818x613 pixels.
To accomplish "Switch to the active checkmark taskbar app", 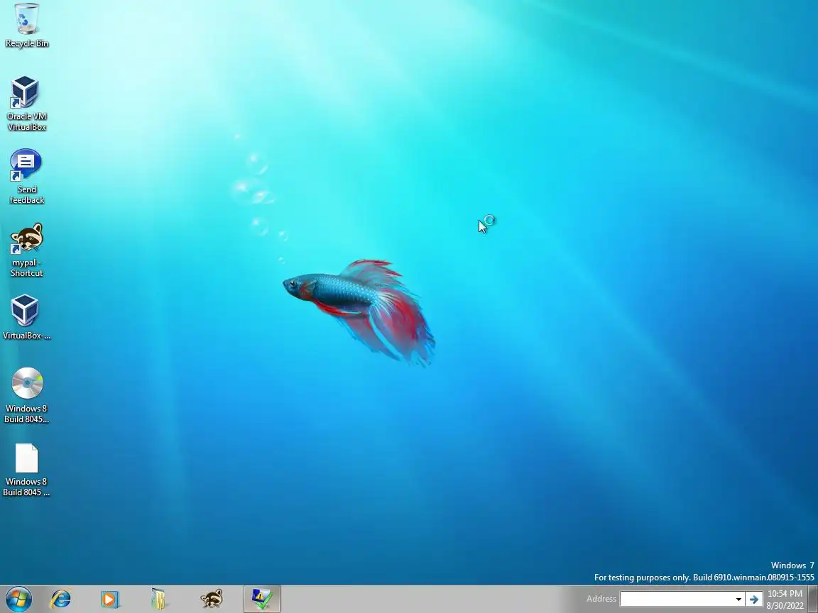I will (262, 599).
